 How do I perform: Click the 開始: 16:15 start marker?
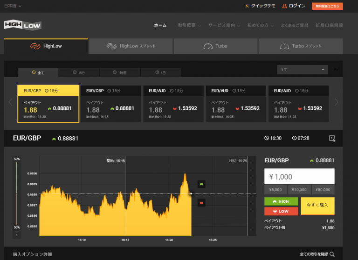[x=116, y=161]
